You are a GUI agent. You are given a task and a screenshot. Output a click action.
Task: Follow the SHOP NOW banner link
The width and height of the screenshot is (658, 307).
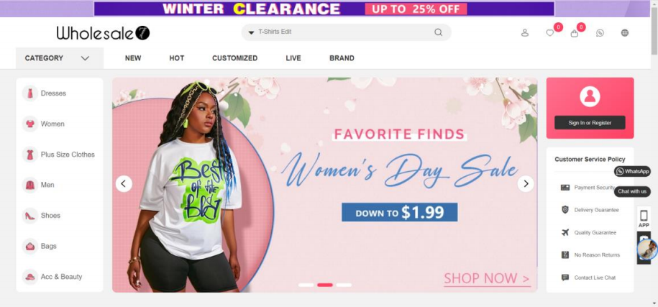pyautogui.click(x=487, y=278)
